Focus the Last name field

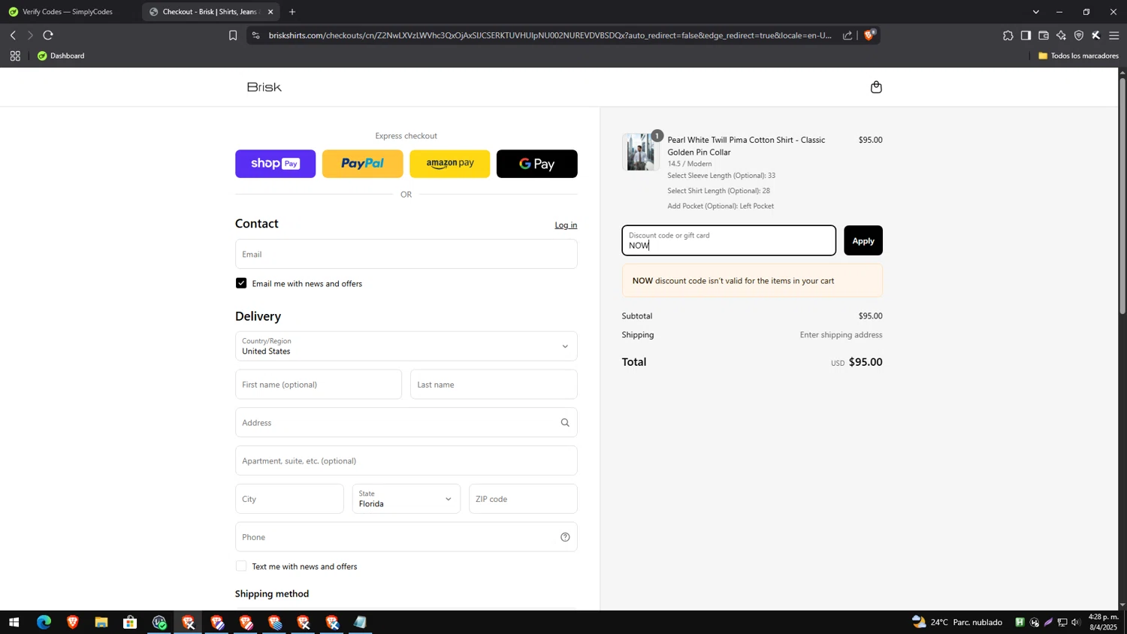click(x=494, y=385)
